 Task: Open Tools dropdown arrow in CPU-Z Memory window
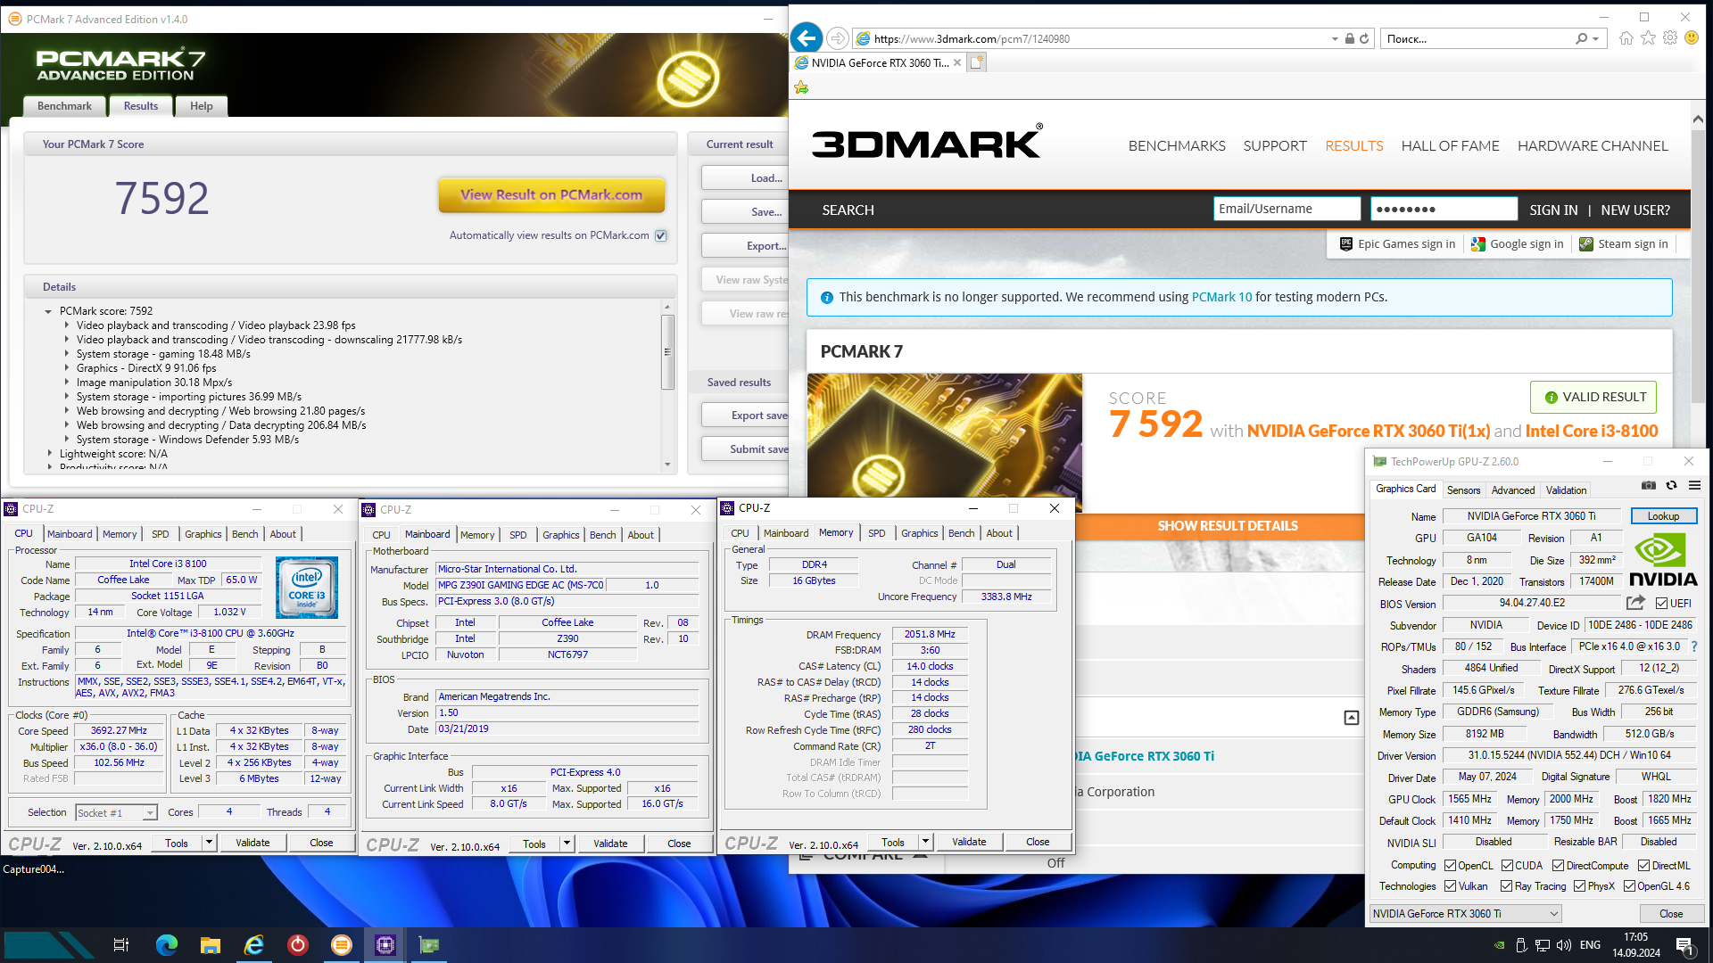(925, 842)
